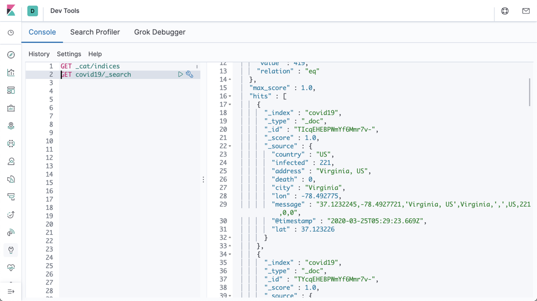The height and width of the screenshot is (301, 537).
Task: Open Settings menu
Action: 69,54
